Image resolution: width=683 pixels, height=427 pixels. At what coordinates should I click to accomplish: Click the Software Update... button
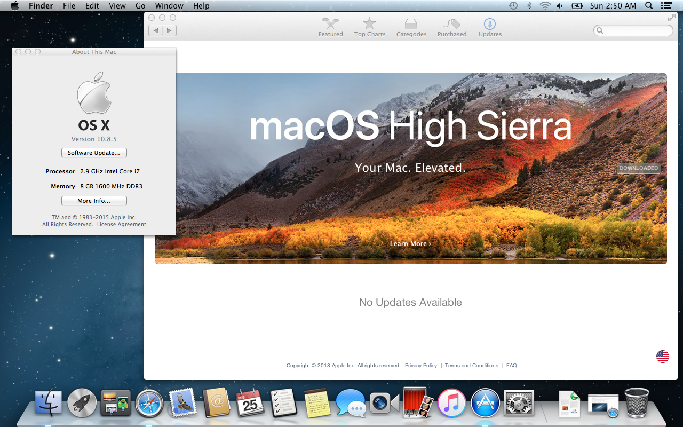pyautogui.click(x=94, y=153)
